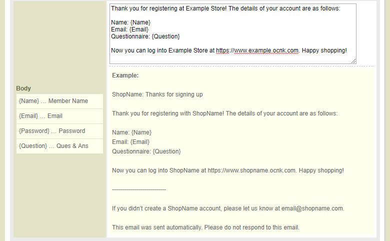Viewport: 390px width, 241px height.
Task: Click the Body field label
Action: [x=23, y=88]
